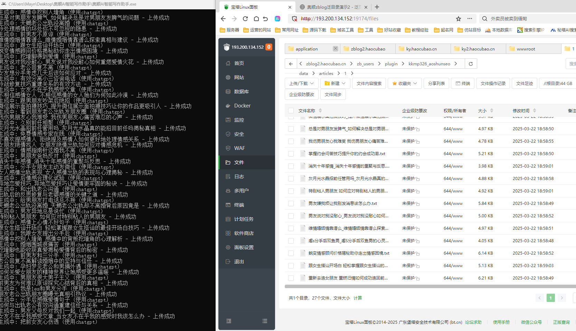Viewport: 576px width, 331px height.
Task: Click the orange notification badge 0
Action: (x=269, y=47)
